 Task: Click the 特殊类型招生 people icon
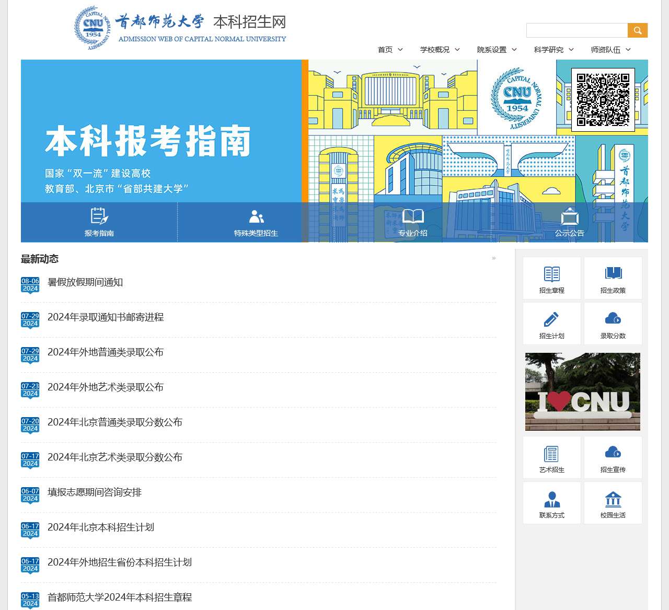click(256, 216)
